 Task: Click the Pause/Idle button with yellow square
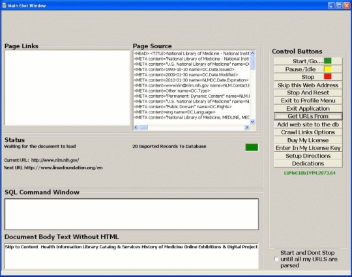308,69
